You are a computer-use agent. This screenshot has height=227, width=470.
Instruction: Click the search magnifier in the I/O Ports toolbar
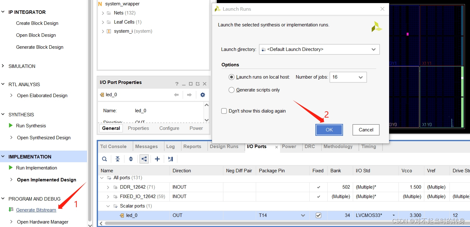point(104,159)
